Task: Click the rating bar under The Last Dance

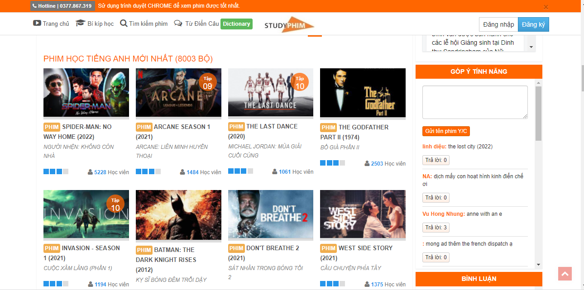Action: [240, 171]
